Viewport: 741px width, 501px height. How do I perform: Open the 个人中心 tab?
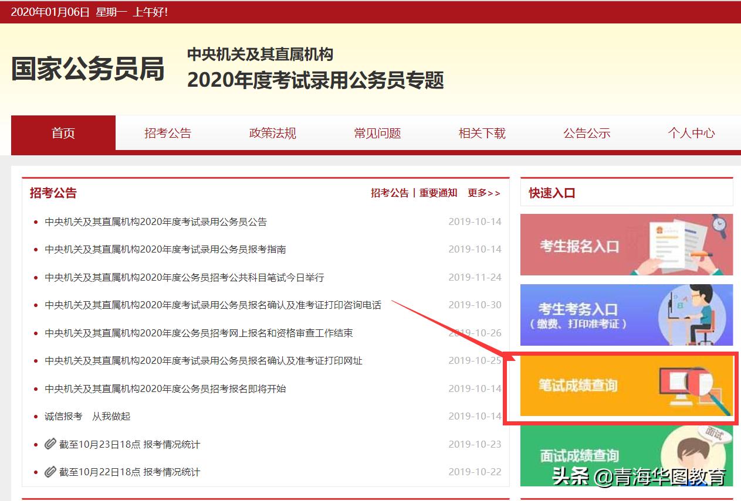tap(691, 134)
